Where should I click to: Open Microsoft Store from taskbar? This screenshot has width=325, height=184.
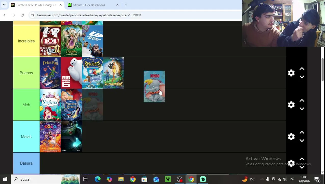pyautogui.click(x=144, y=179)
